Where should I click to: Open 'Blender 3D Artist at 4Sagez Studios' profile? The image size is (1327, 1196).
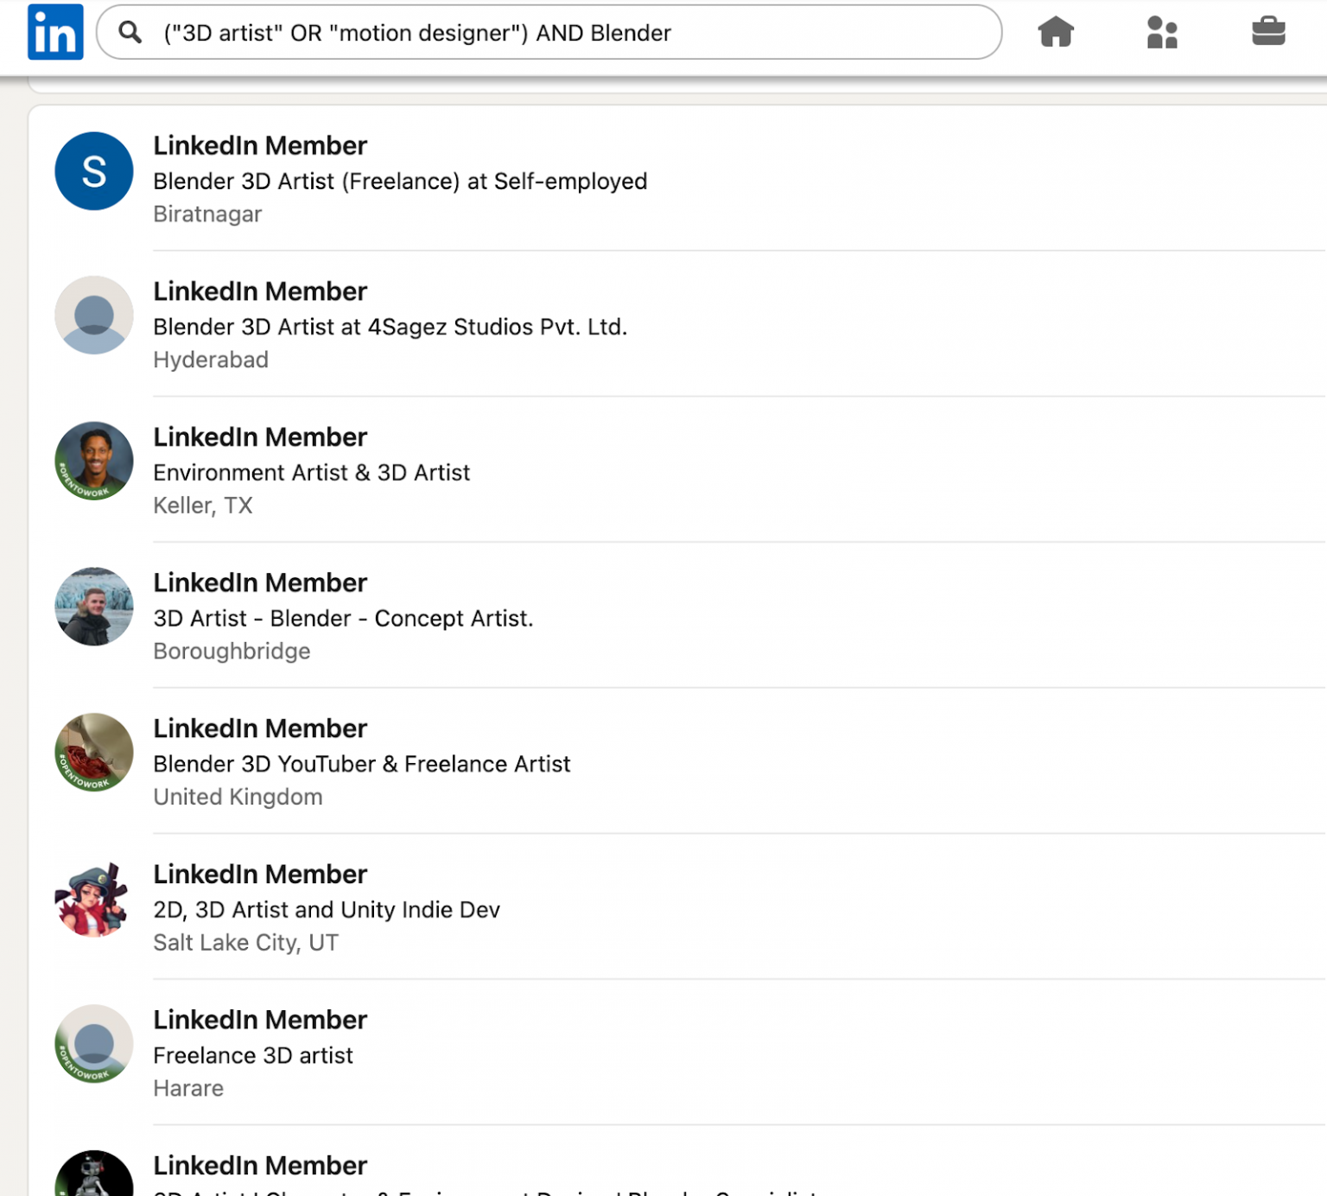pos(390,327)
